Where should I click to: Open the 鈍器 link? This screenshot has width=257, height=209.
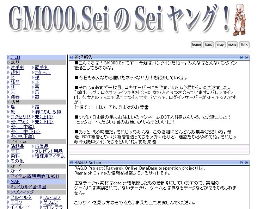point(15,82)
